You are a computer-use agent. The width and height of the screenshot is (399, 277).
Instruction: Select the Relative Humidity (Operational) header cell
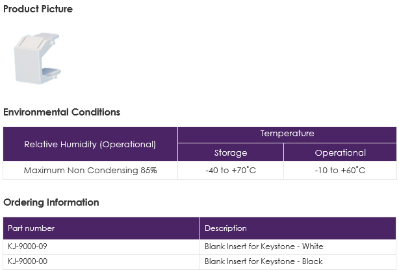90,144
